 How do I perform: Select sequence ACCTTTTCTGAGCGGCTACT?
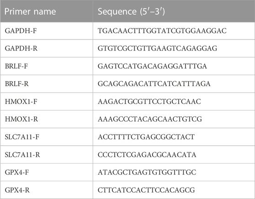tap(146, 137)
